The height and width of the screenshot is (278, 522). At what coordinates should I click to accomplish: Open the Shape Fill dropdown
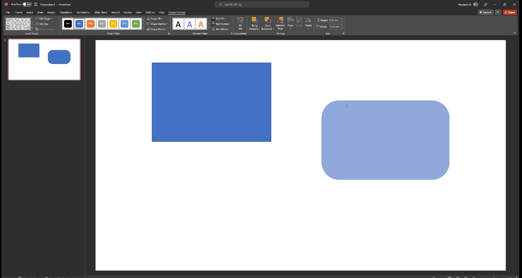[155, 18]
